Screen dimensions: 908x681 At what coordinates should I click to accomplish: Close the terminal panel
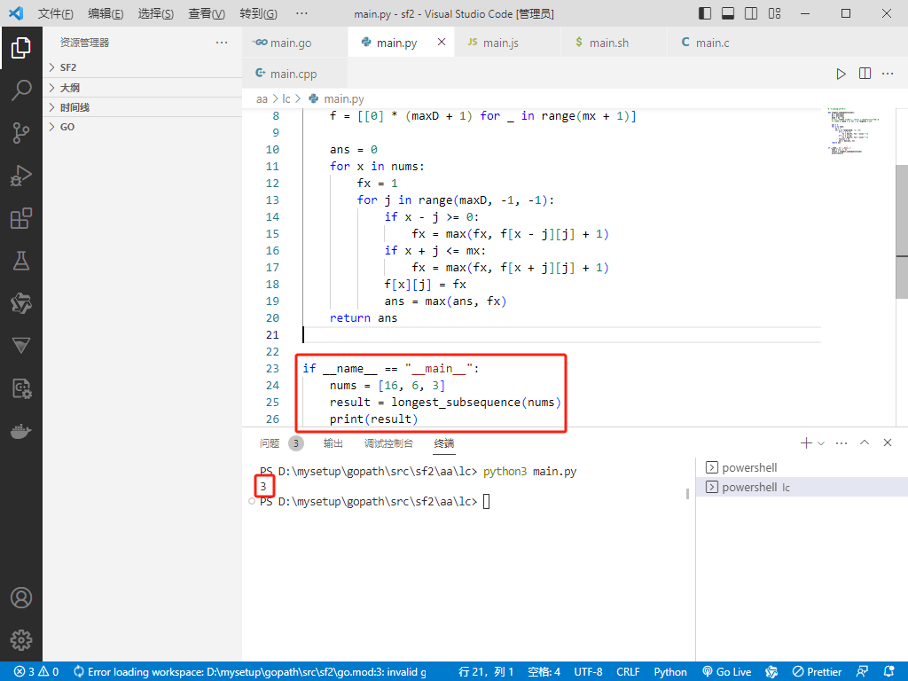coord(887,442)
